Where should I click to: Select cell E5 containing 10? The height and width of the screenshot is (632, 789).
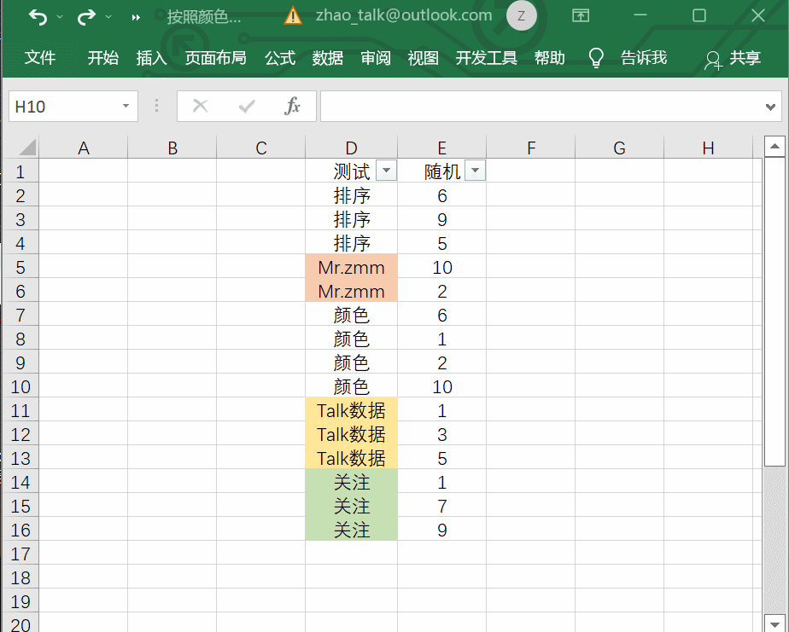point(441,267)
